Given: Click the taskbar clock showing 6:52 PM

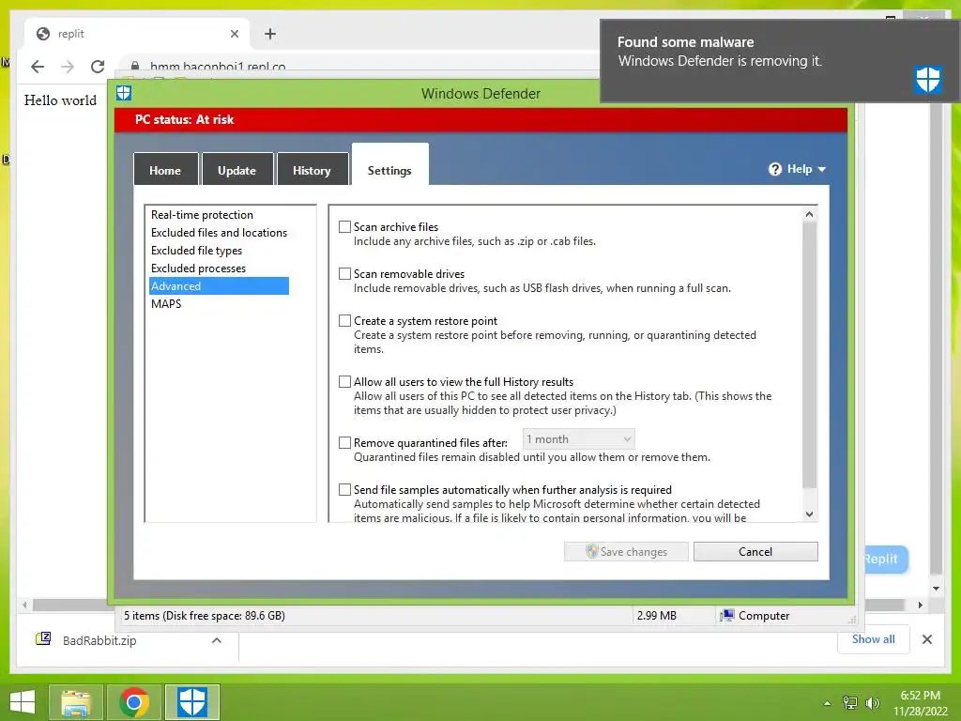Looking at the screenshot, I should (x=920, y=703).
